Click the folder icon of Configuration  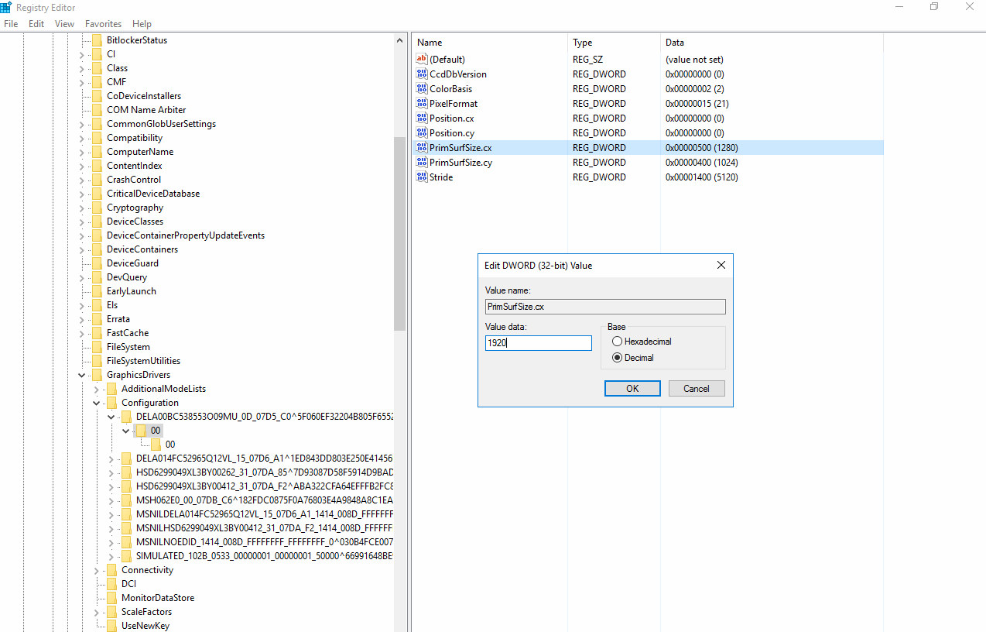pyautogui.click(x=111, y=403)
